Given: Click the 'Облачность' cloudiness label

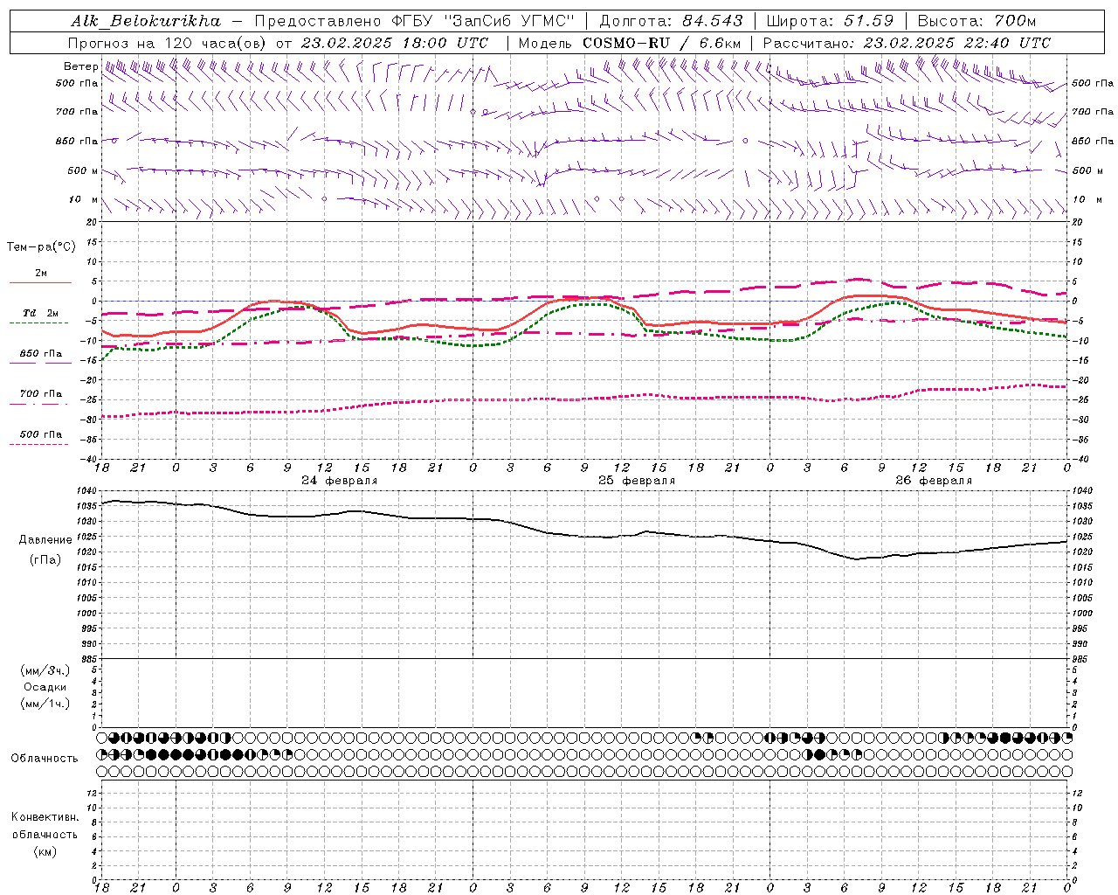Looking at the screenshot, I should coord(45,759).
